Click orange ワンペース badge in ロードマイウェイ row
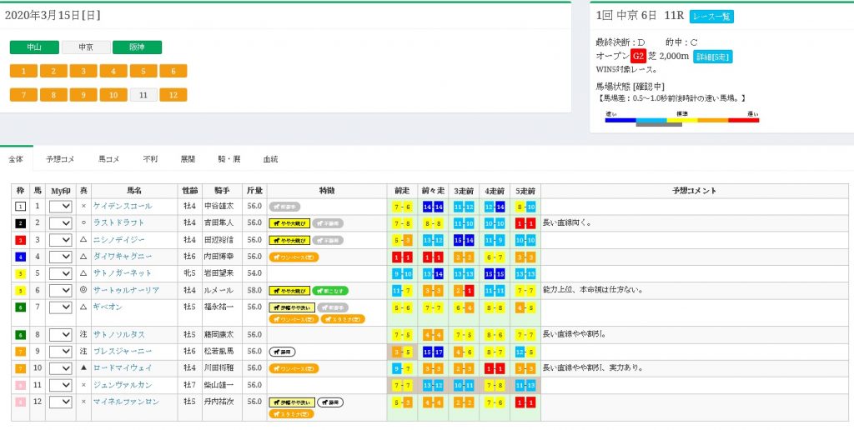Screen dimensions: 854x430 (x=294, y=368)
